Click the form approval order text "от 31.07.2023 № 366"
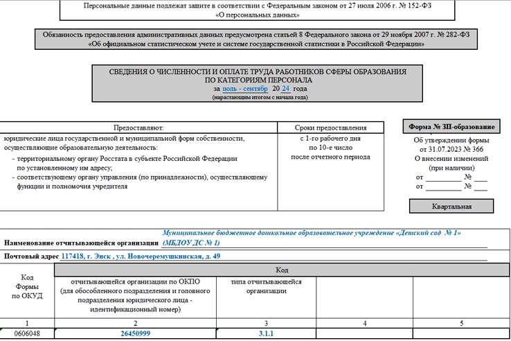The image size is (511, 341). (451, 148)
